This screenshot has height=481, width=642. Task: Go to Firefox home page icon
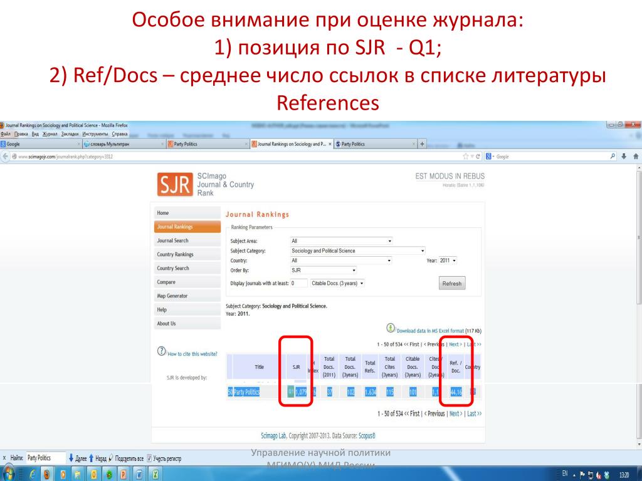pyautogui.click(x=636, y=156)
